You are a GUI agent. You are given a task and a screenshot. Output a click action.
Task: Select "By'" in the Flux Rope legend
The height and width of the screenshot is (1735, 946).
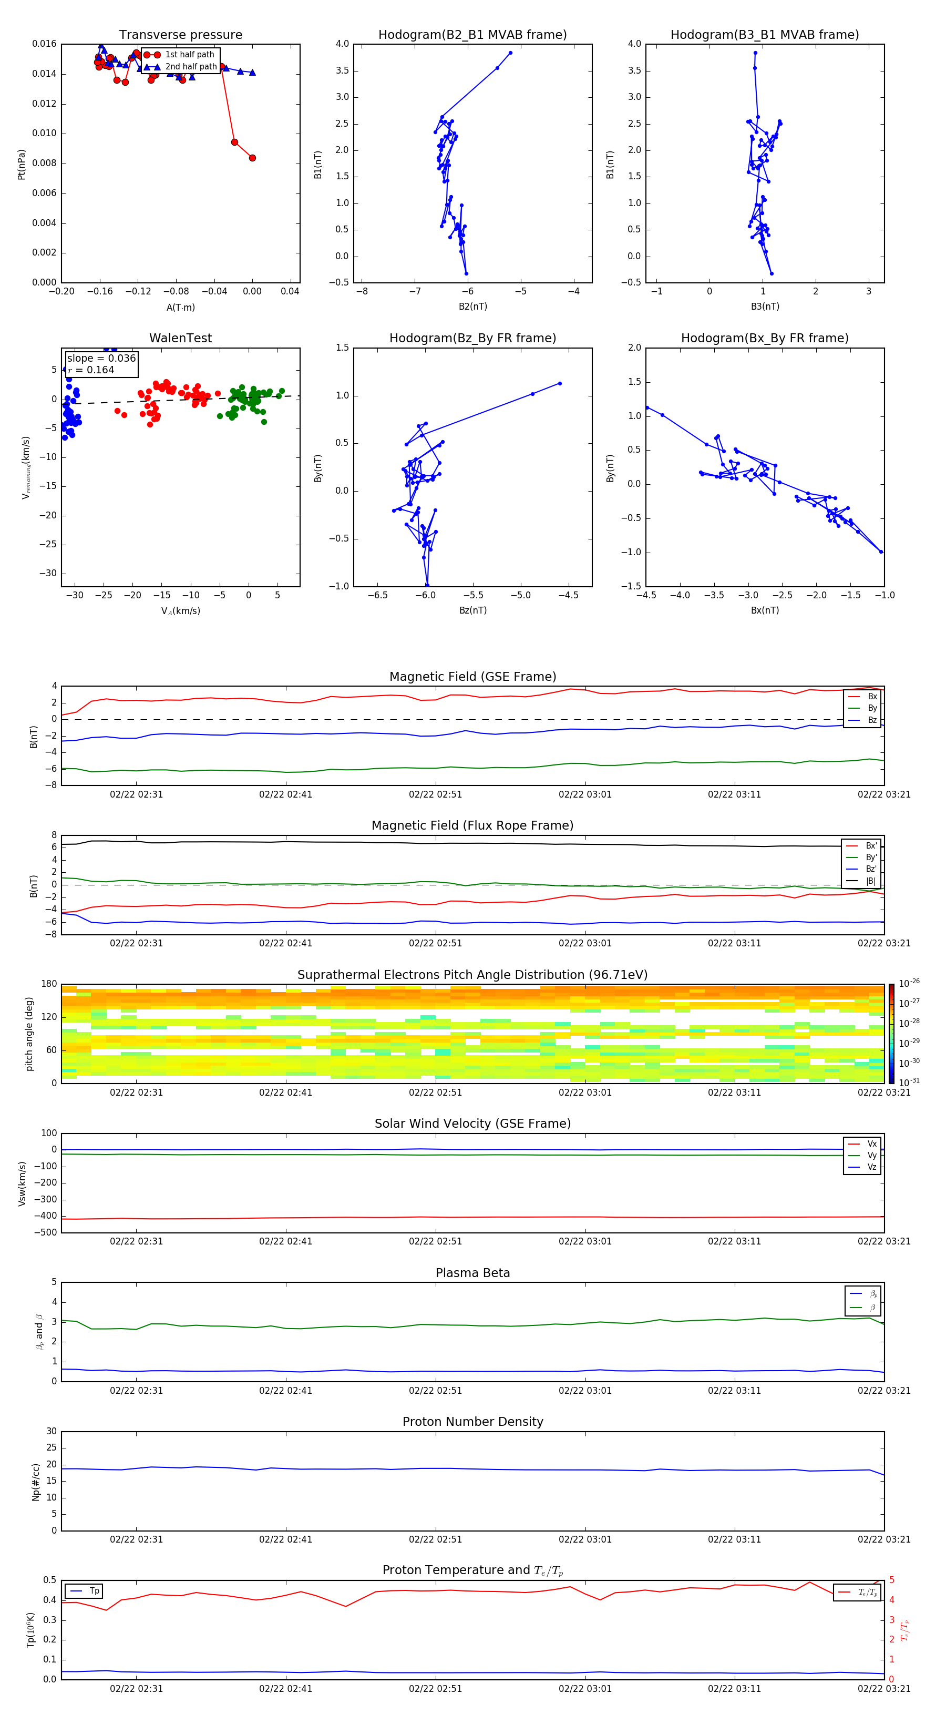coord(862,858)
